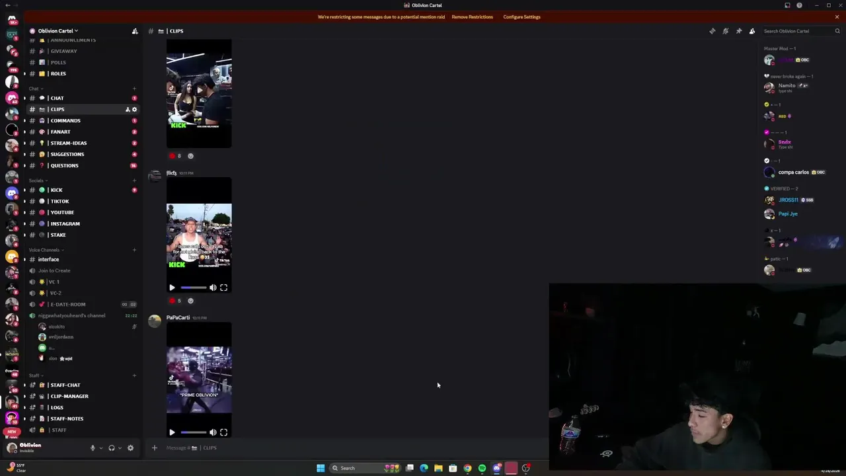The width and height of the screenshot is (846, 476).
Task: Click CLIPS channel create invite icon
Action: click(127, 109)
